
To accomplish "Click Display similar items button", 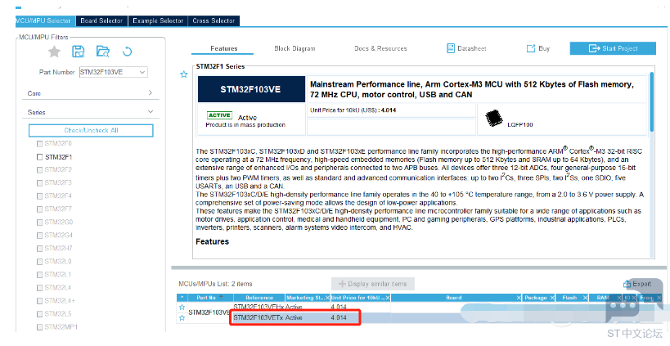I will point(372,284).
